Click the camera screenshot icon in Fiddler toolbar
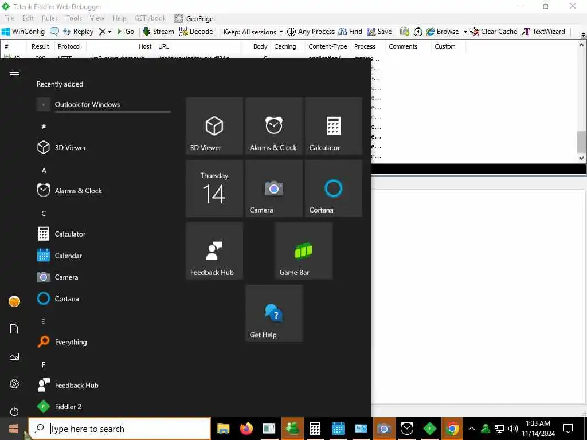 [404, 32]
